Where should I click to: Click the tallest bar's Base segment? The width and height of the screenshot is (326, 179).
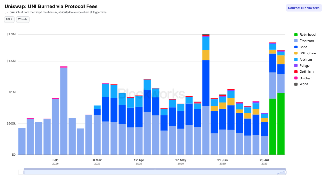click(206, 83)
